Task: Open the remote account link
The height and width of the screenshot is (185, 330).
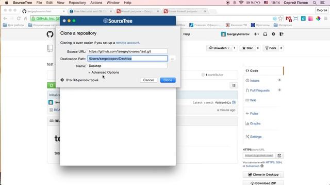Action: [127, 43]
